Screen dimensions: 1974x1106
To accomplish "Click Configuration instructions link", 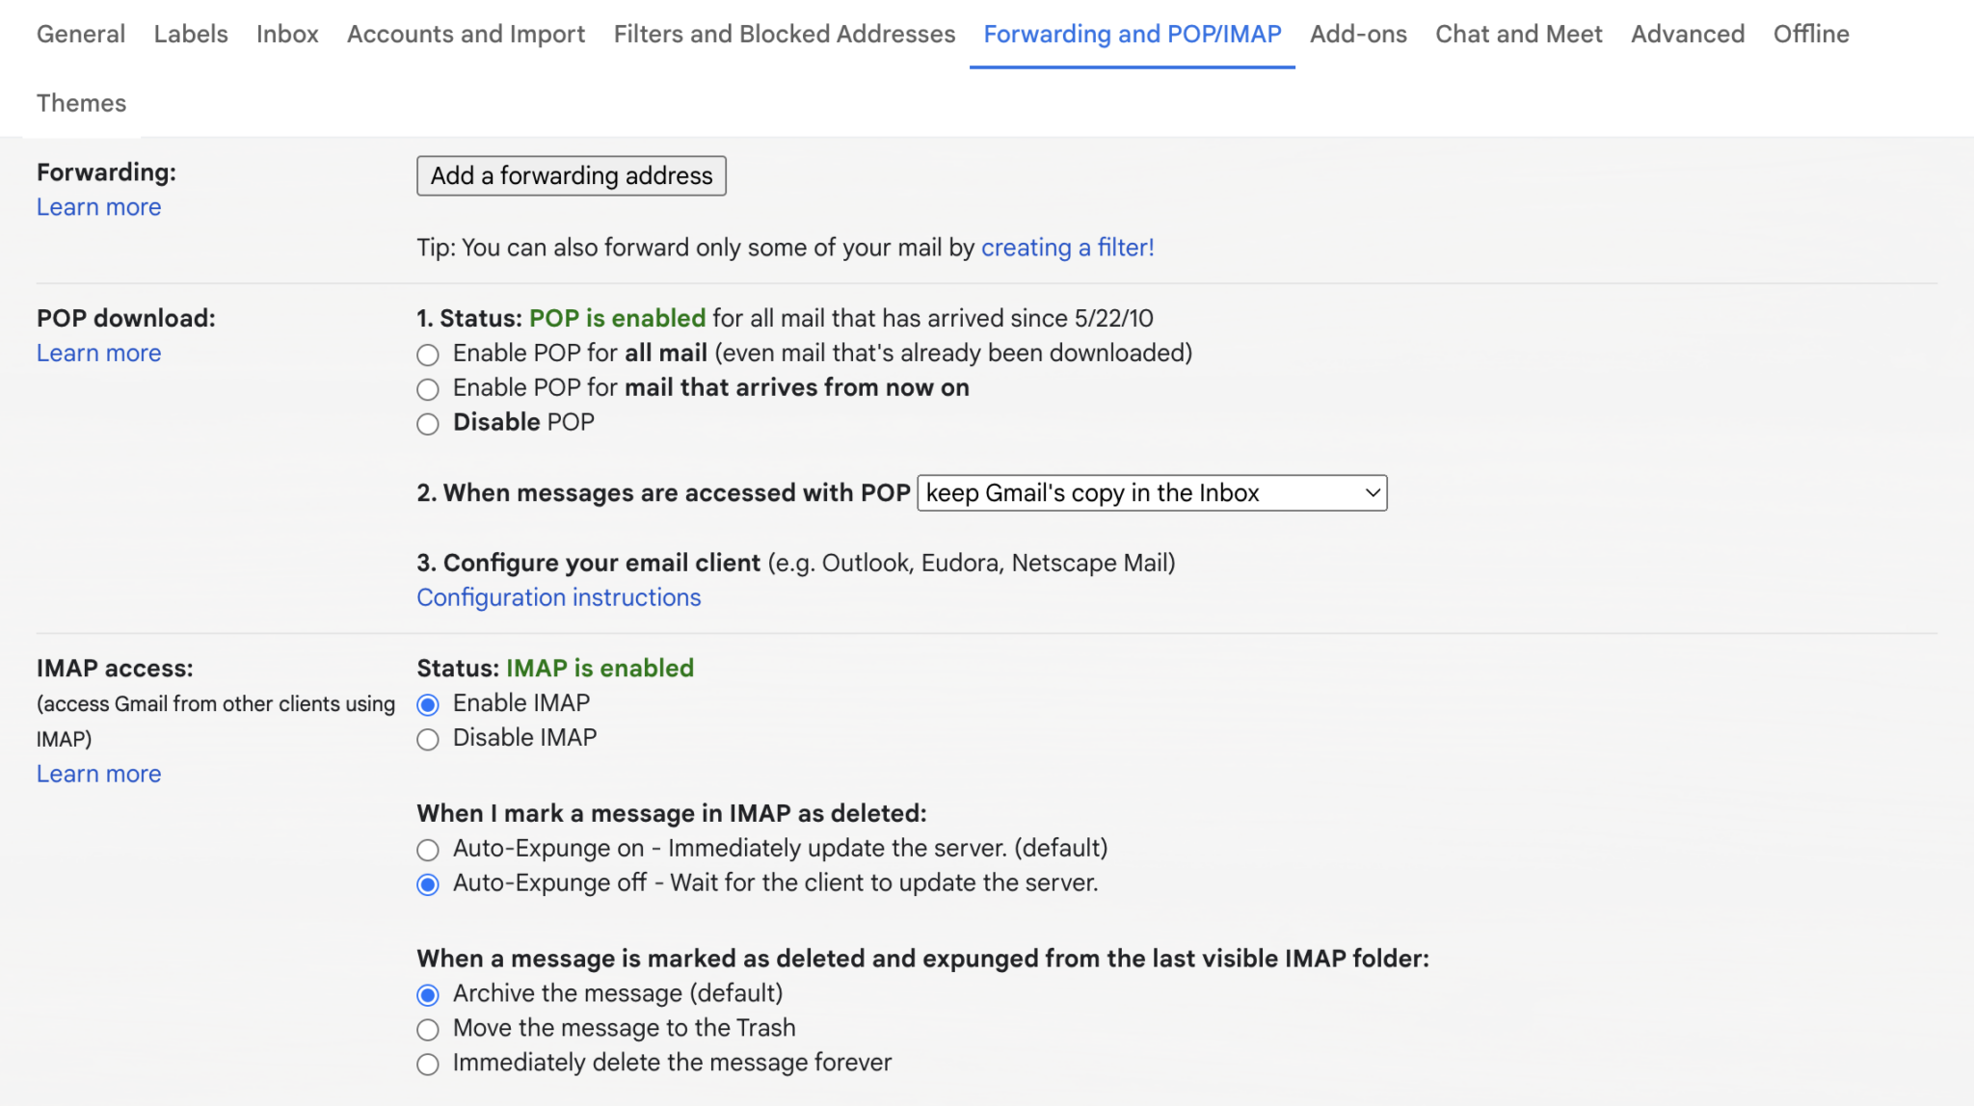I will click(558, 597).
